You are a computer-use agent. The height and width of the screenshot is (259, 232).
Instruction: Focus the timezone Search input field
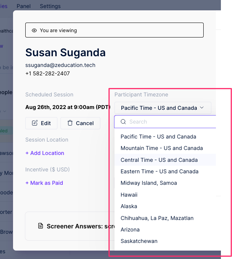coord(165,122)
